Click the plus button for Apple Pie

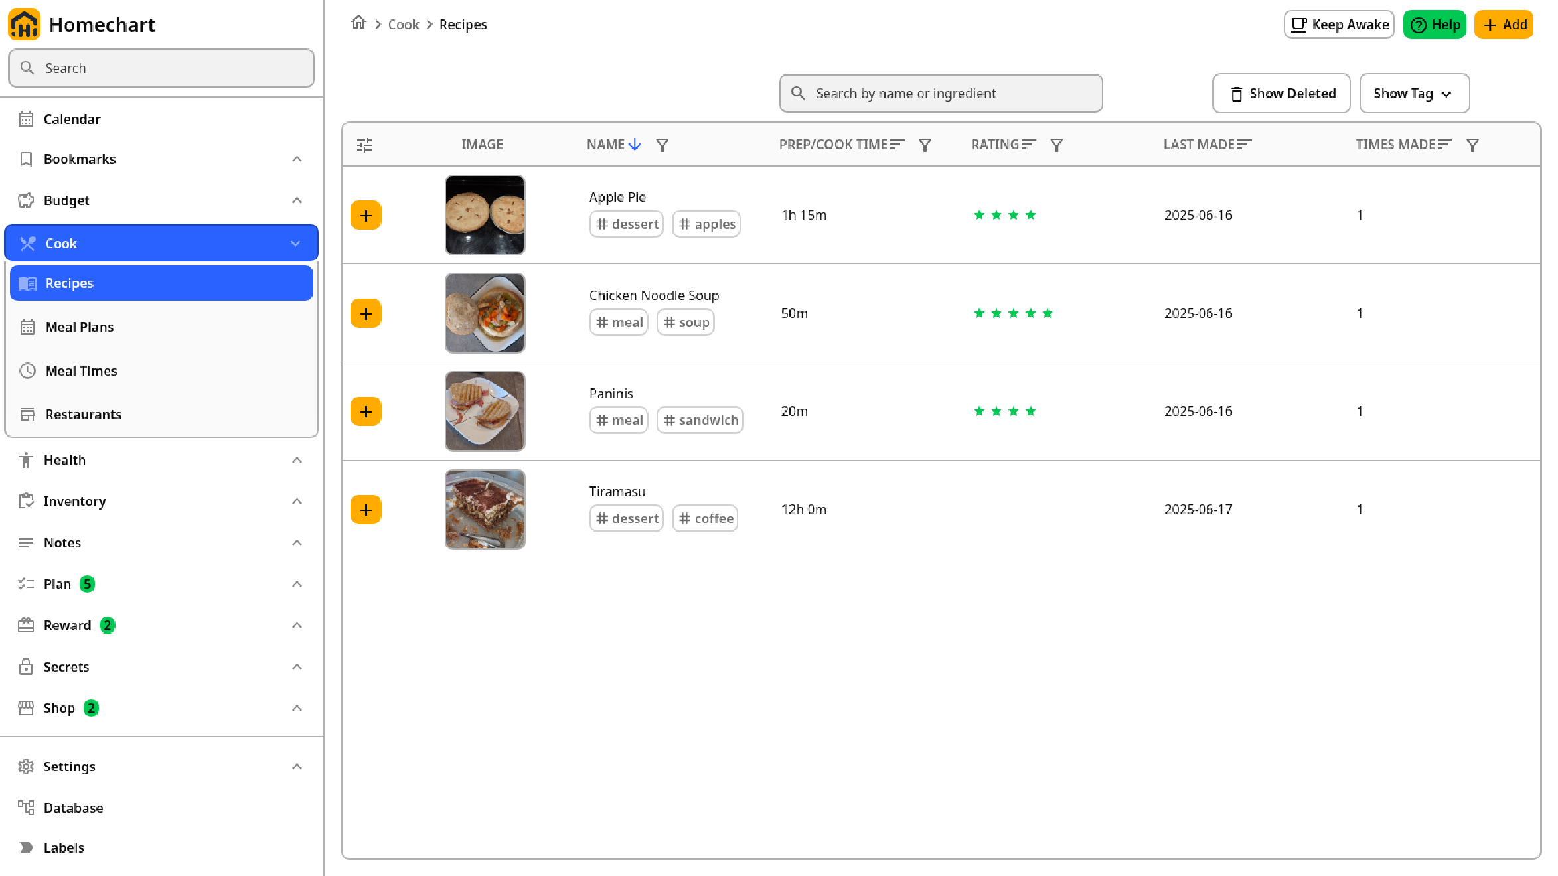[x=366, y=215]
